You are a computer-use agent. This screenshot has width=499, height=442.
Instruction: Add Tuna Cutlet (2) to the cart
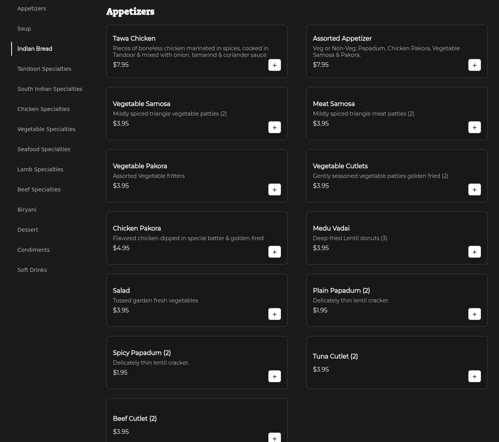point(475,376)
